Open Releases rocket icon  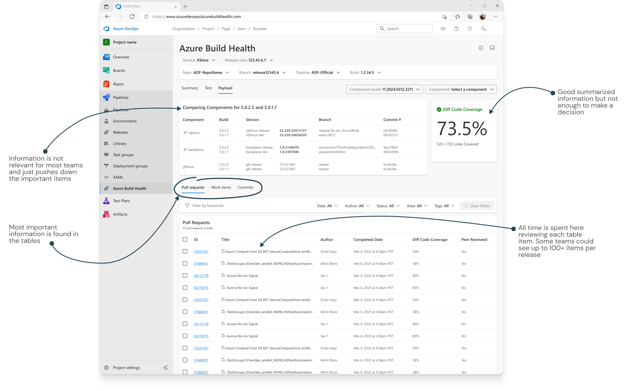coord(106,132)
